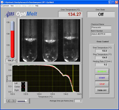Click the blue START button

click(102, 78)
